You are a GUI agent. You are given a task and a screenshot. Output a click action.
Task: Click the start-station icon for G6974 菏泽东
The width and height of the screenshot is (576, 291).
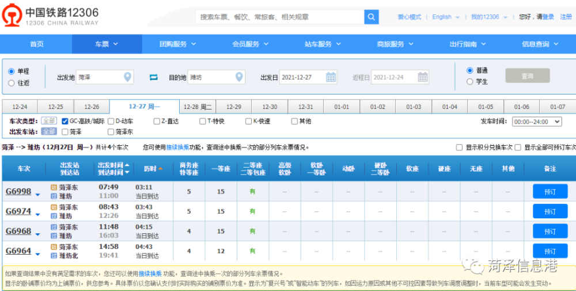[x=54, y=207]
